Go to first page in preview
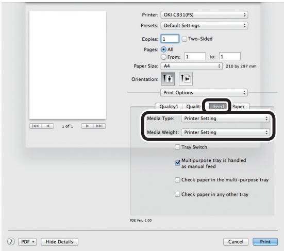This screenshot has width=284, height=251. pyautogui.click(x=36, y=126)
